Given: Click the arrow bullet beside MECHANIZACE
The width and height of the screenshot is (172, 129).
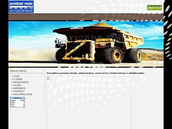Looking at the screenshot, I should pyautogui.click(x=12, y=82).
